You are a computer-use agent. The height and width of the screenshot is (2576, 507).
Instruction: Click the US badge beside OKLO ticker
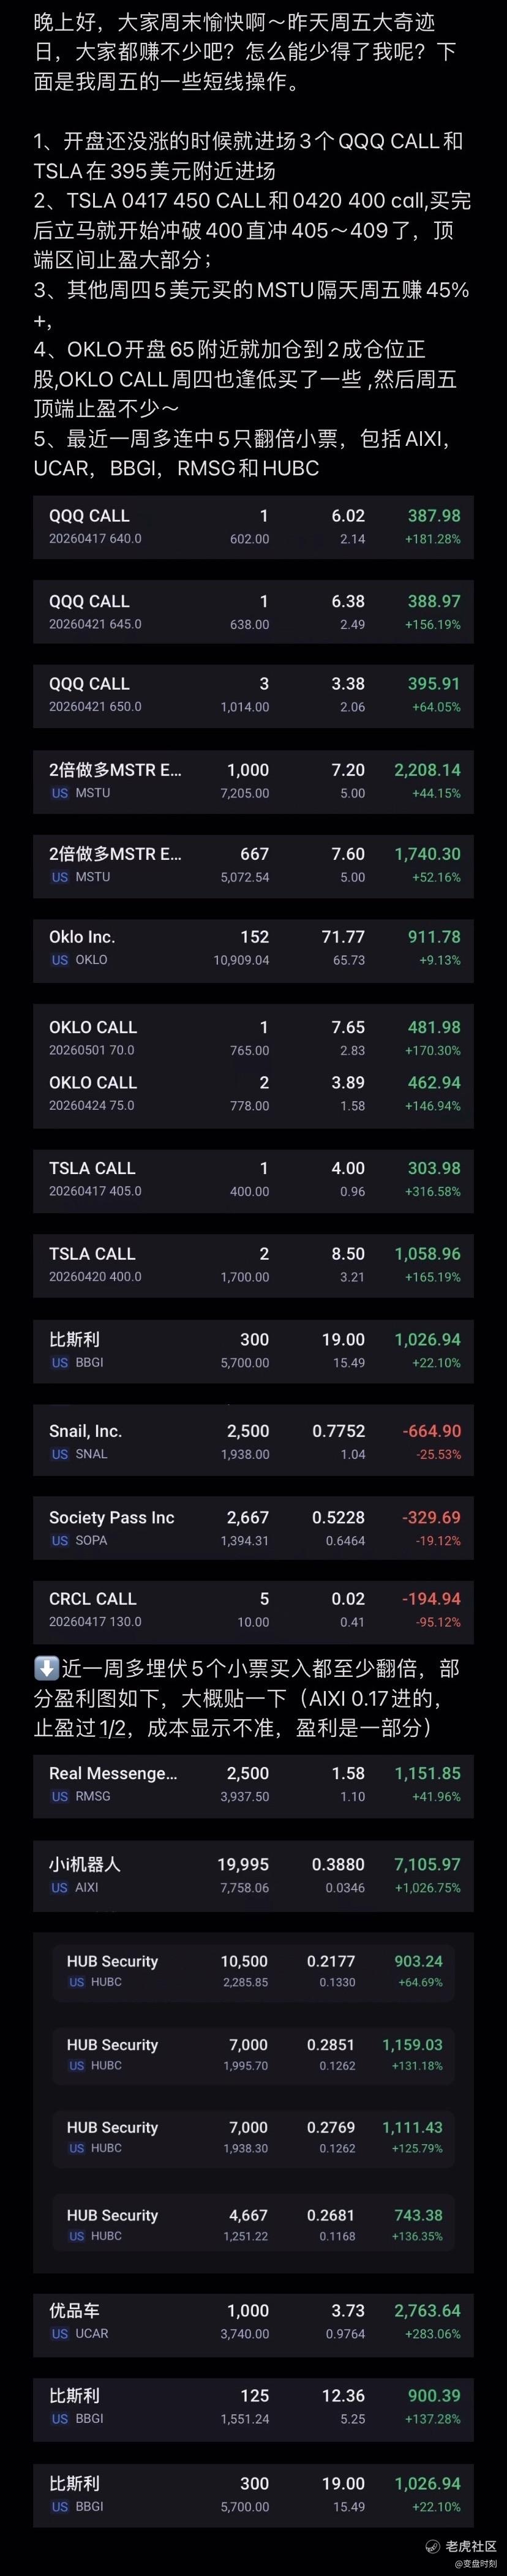(x=60, y=960)
